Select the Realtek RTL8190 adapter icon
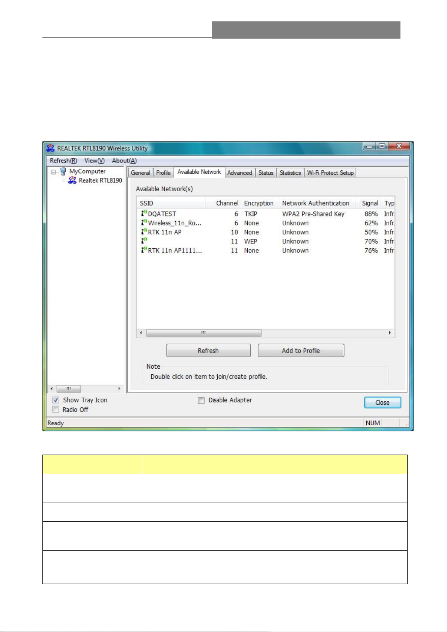447x632 pixels. [72, 180]
